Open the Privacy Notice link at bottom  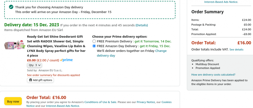146,102
